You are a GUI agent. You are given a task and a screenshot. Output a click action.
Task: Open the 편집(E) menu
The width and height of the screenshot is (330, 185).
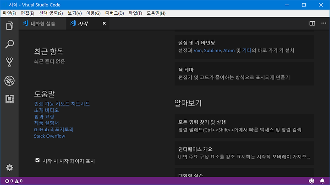(27, 13)
